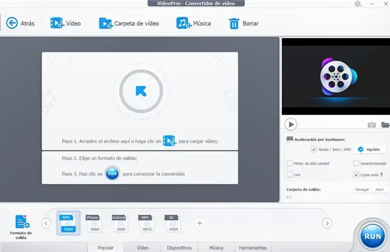Take a snapshot with the camera icon
Image resolution: width=390 pixels, height=252 pixels.
pos(371,124)
